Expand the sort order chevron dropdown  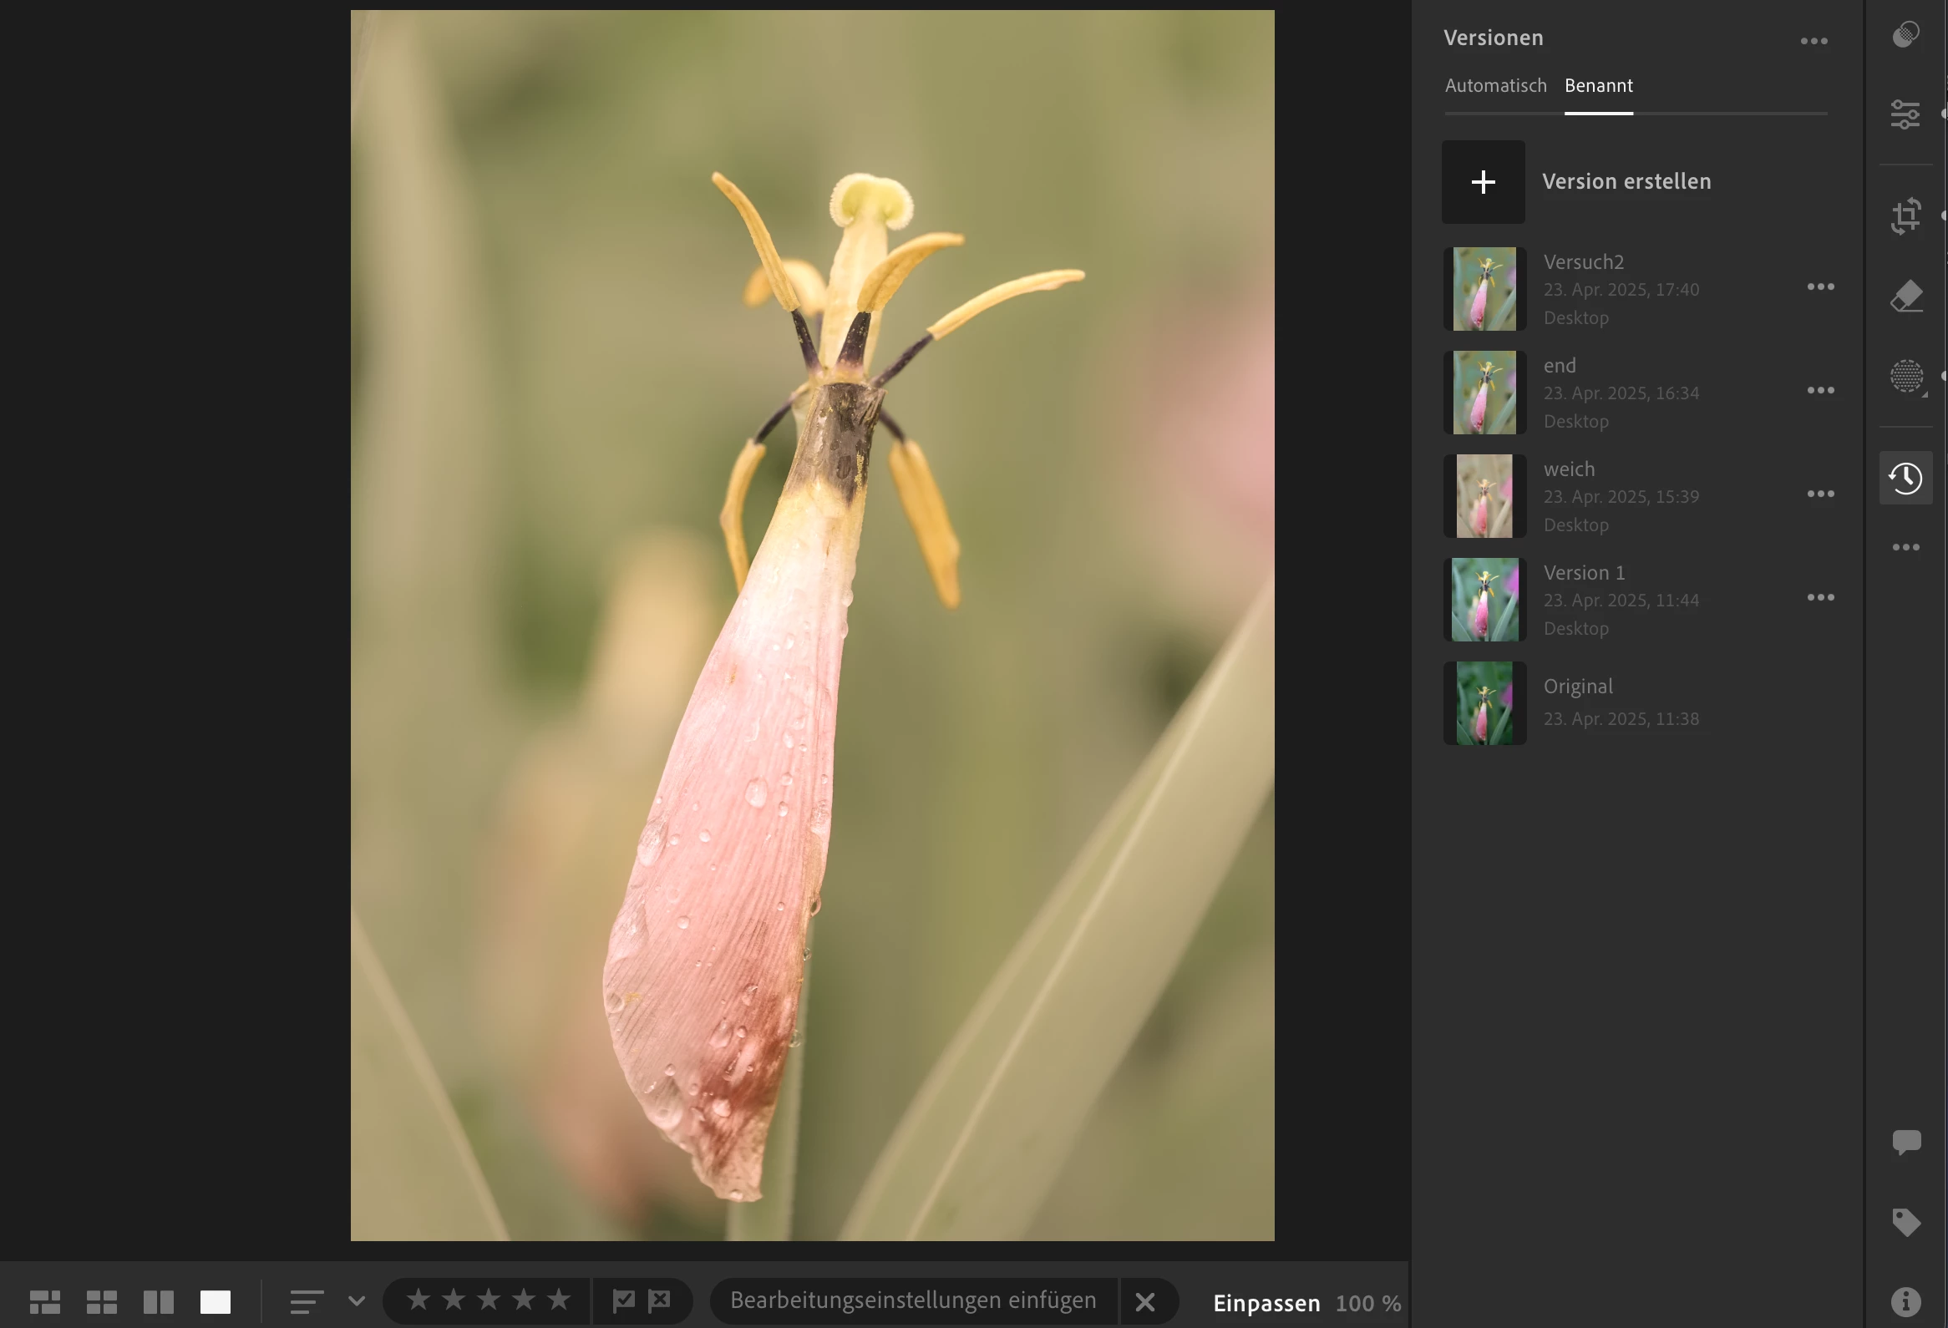pyautogui.click(x=356, y=1301)
